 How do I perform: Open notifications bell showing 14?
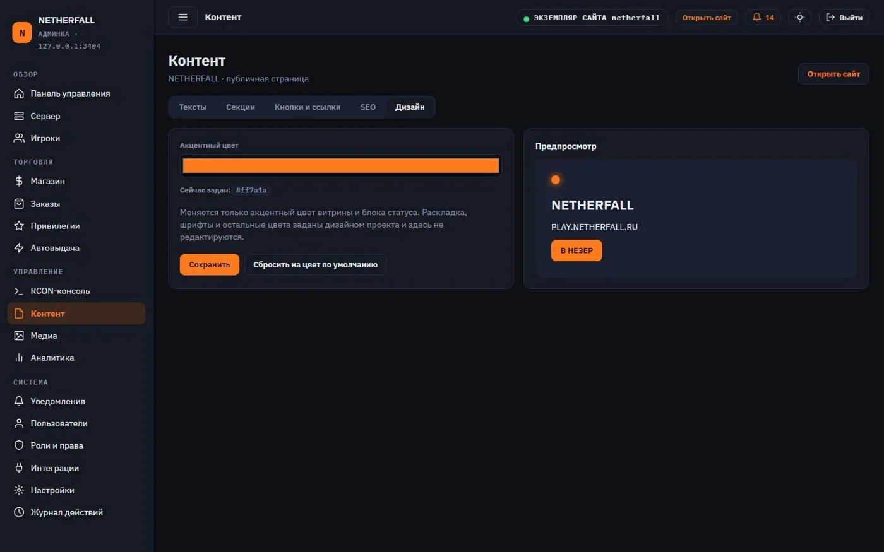point(763,18)
